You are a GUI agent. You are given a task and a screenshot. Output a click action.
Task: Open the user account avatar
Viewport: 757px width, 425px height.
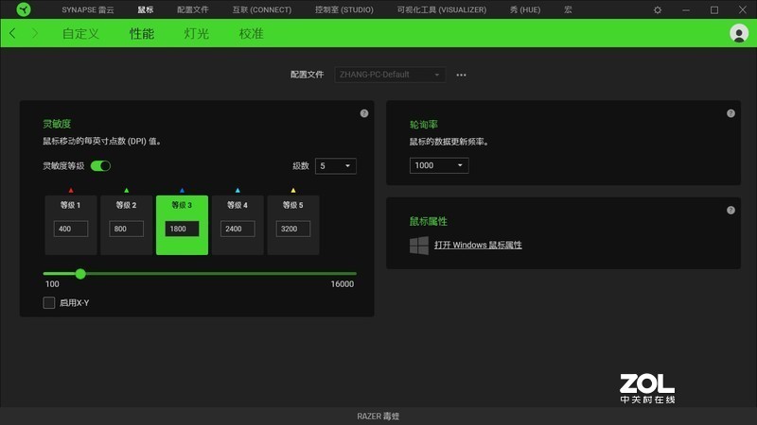click(x=739, y=33)
